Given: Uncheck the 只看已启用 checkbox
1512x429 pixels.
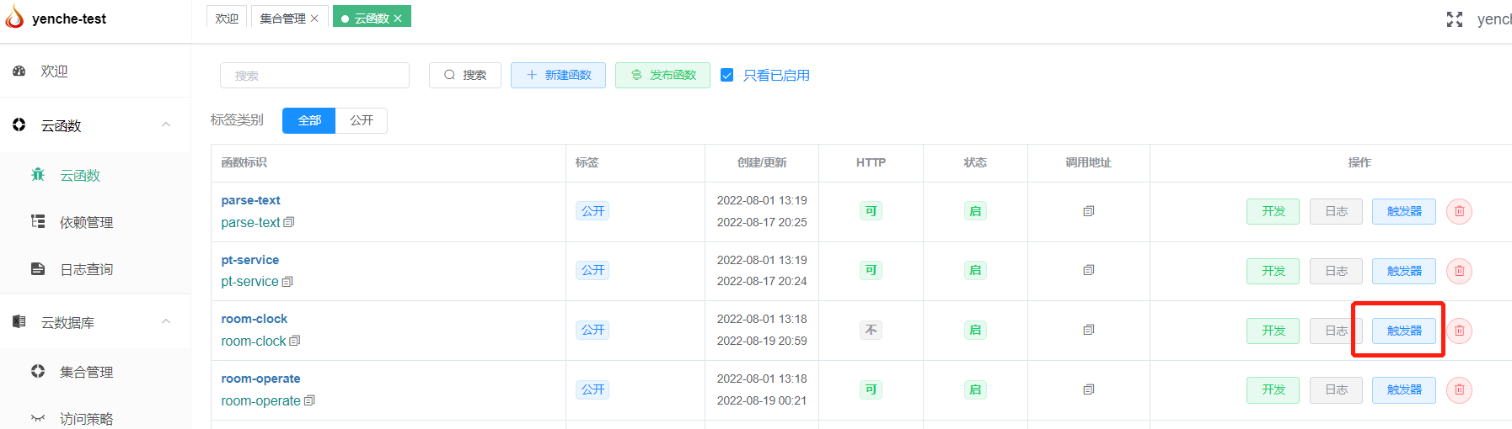Looking at the screenshot, I should point(727,75).
